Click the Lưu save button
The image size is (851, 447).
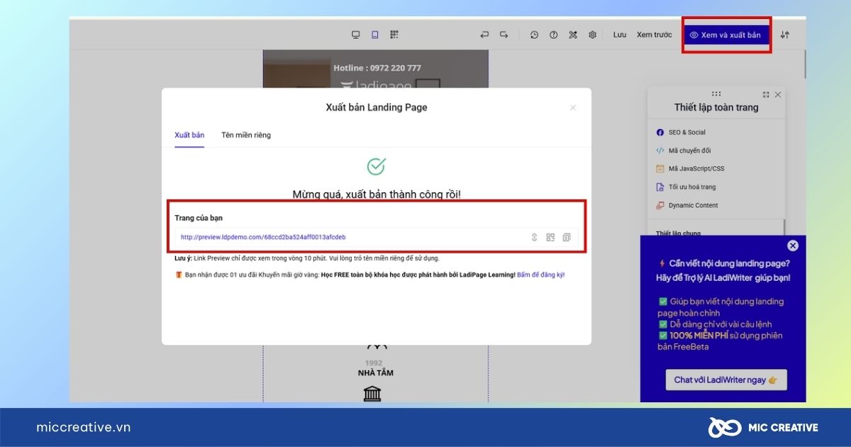[x=620, y=35]
